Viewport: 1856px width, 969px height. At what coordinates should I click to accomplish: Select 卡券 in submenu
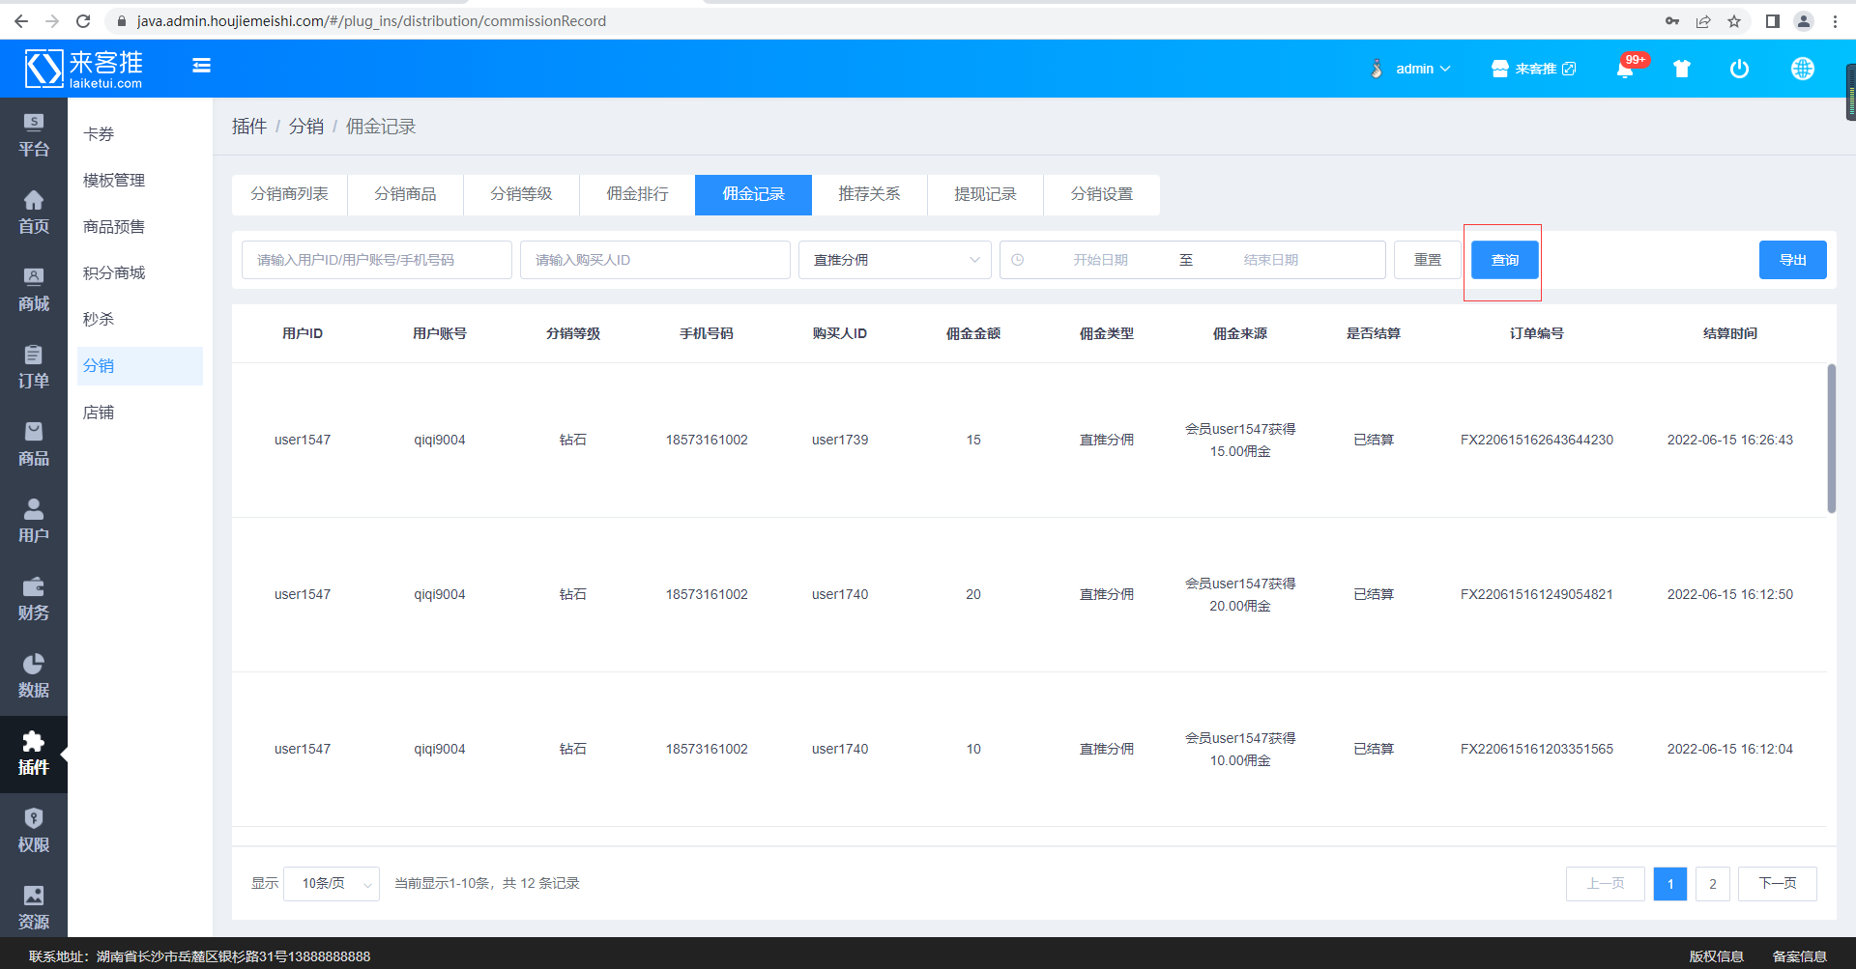[140, 134]
